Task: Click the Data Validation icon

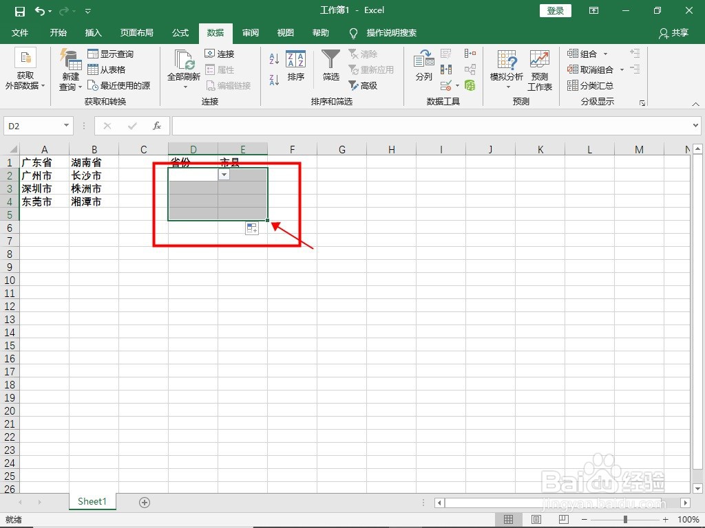Action: (x=446, y=85)
